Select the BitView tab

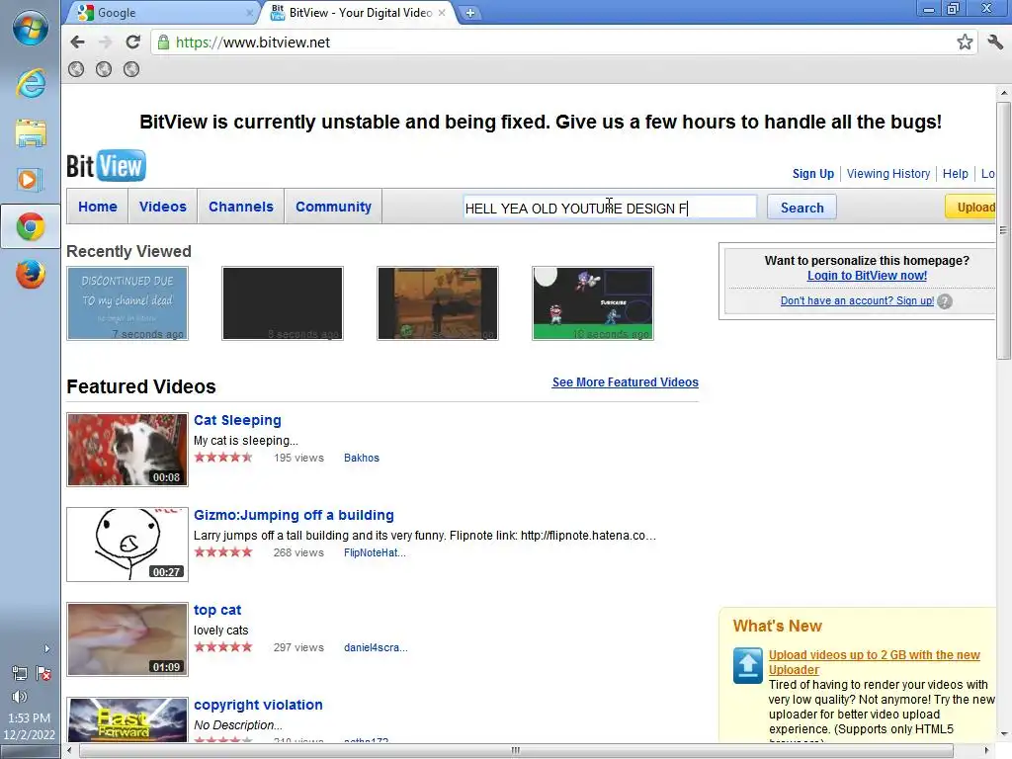pos(359,13)
